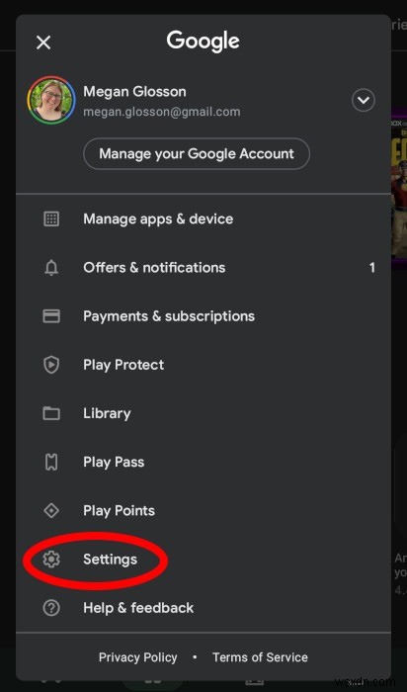Close the Google account menu
The image size is (407, 692).
pos(43,43)
